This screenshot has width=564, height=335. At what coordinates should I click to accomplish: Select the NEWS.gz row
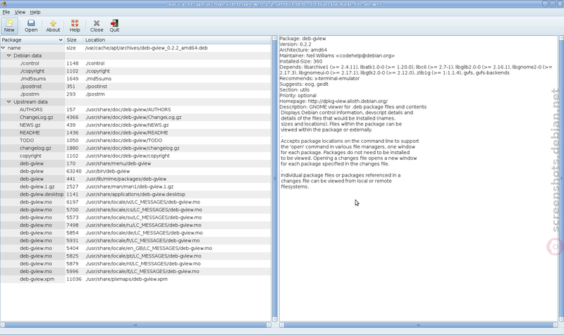click(135, 125)
